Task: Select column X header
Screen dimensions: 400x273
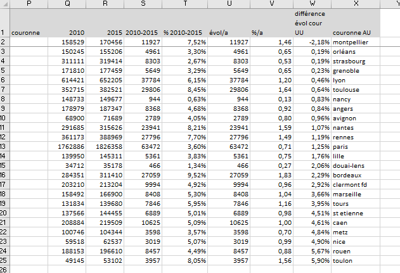Action: (356, 4)
